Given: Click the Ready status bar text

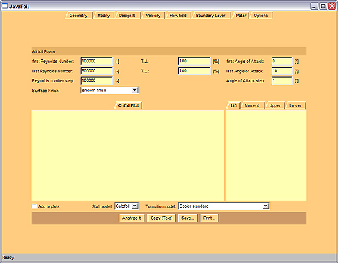Looking at the screenshot, I should click(8, 258).
